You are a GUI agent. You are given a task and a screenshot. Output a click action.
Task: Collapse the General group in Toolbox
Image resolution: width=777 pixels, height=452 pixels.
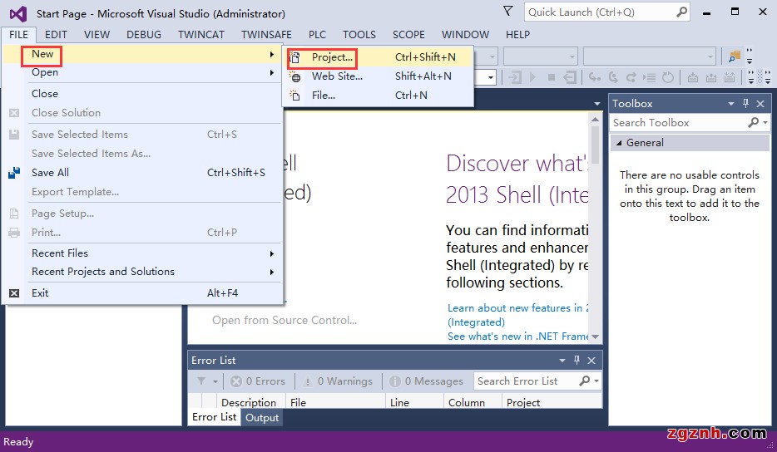pos(618,143)
